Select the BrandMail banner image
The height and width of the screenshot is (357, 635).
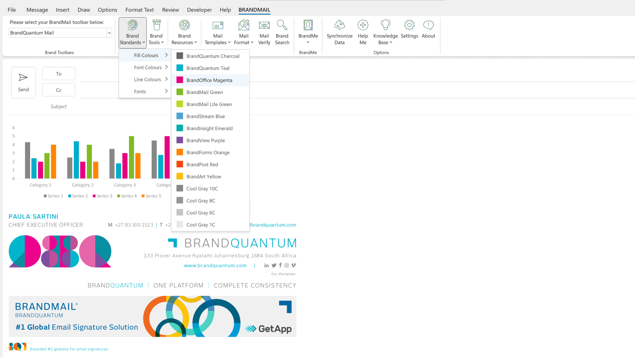point(152,317)
